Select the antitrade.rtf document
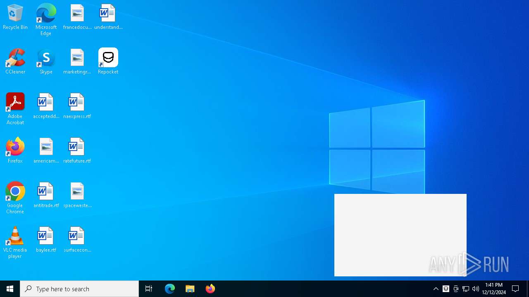 (46, 196)
